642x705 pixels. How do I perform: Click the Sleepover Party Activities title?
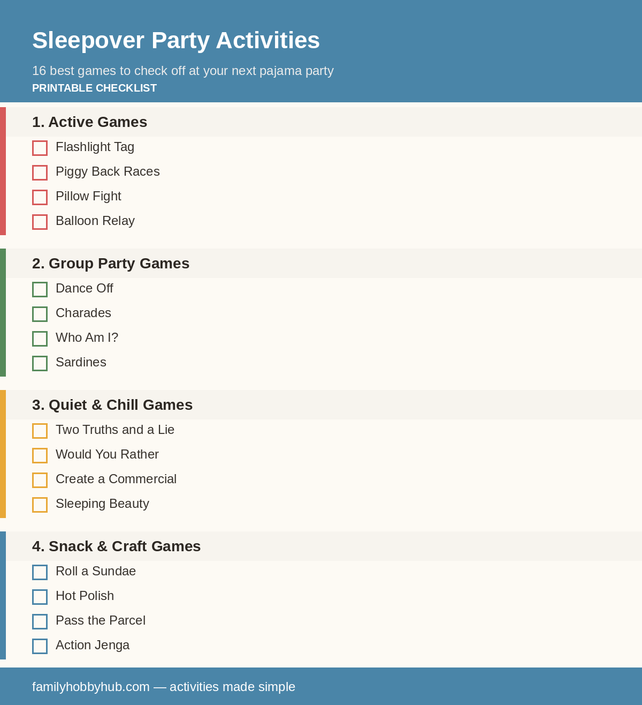(x=176, y=41)
